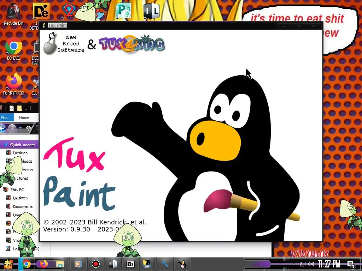Open the Python icon on the taskbar
This screenshot has width=362, height=271.
tap(147, 264)
